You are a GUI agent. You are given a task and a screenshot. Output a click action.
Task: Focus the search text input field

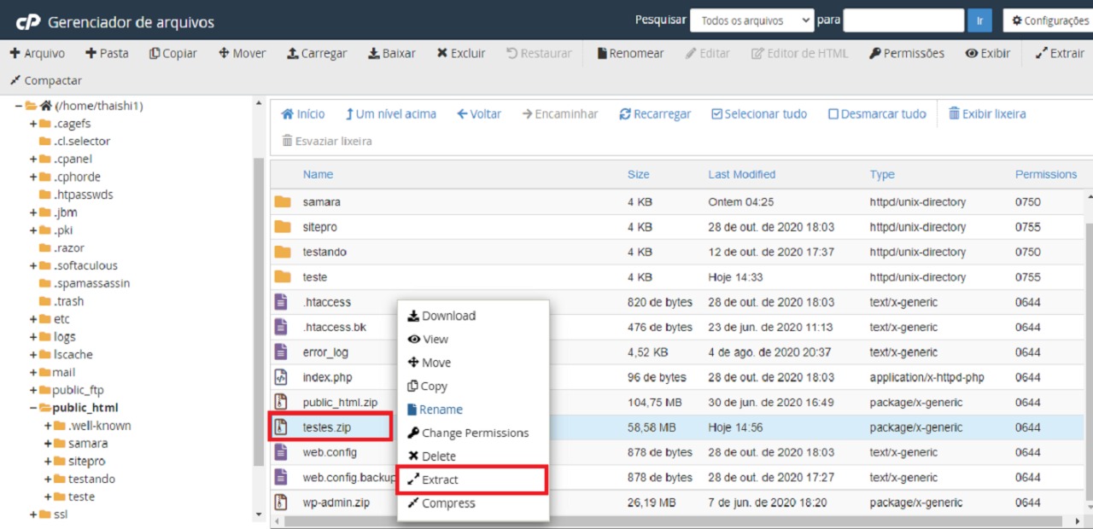click(903, 20)
